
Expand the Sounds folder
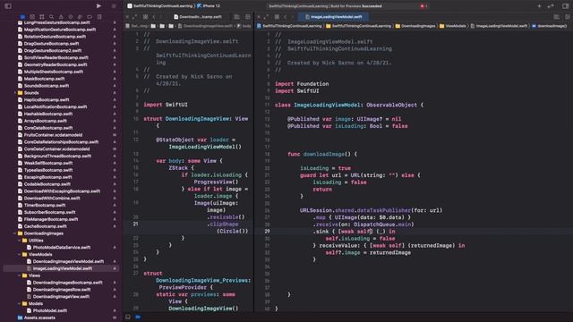point(15,93)
